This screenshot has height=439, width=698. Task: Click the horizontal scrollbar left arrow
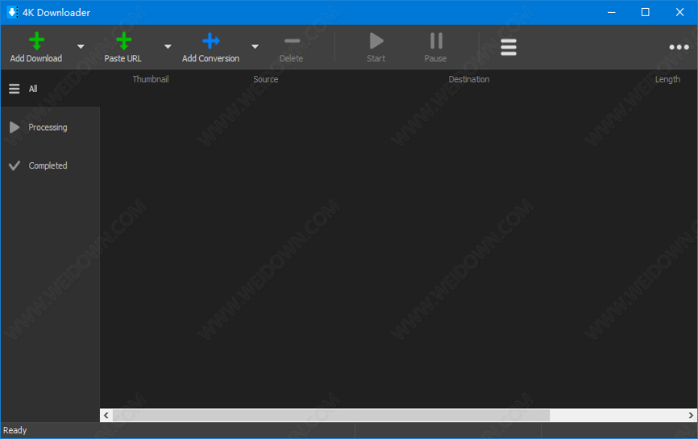click(106, 415)
